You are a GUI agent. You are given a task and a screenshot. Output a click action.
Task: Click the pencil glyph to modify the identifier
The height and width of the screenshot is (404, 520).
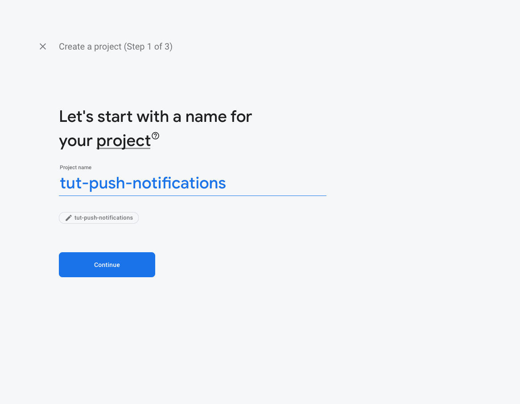68,218
